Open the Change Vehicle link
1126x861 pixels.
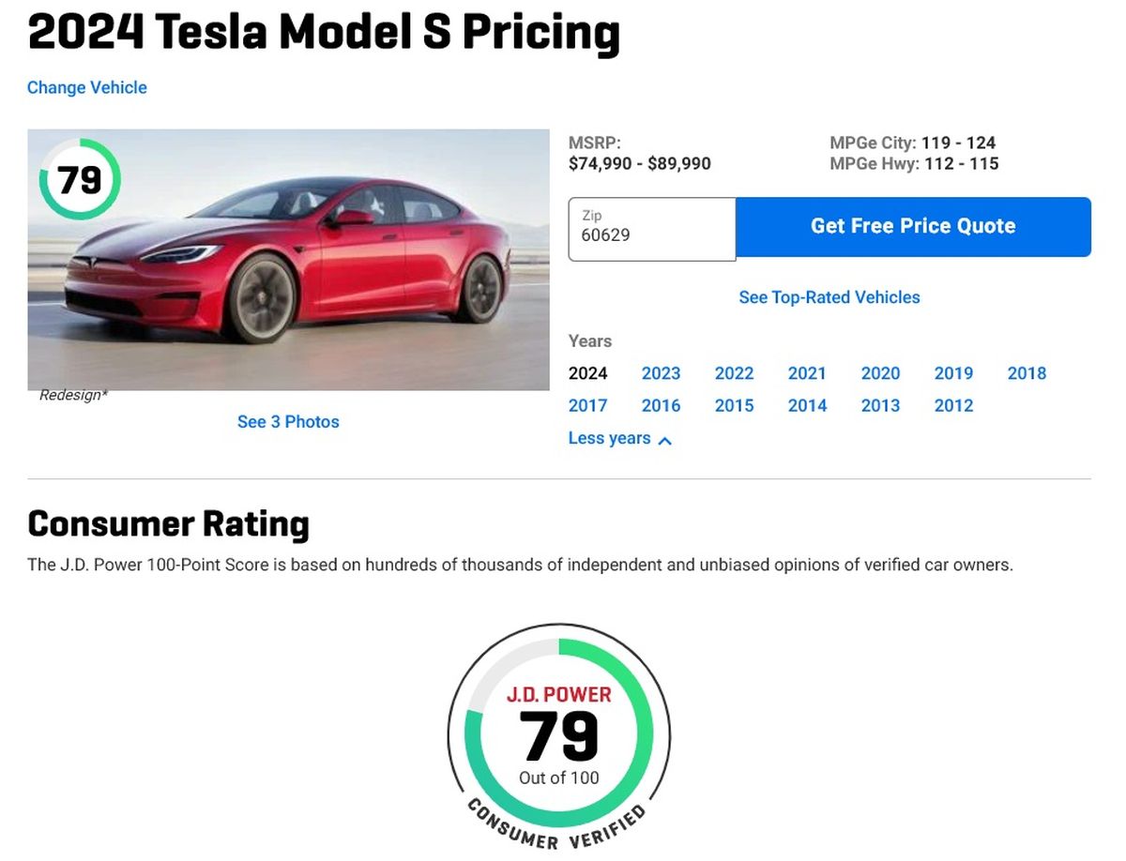pos(86,87)
